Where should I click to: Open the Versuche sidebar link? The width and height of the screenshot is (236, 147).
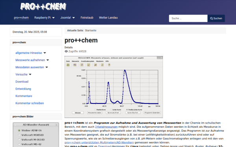point(22,74)
